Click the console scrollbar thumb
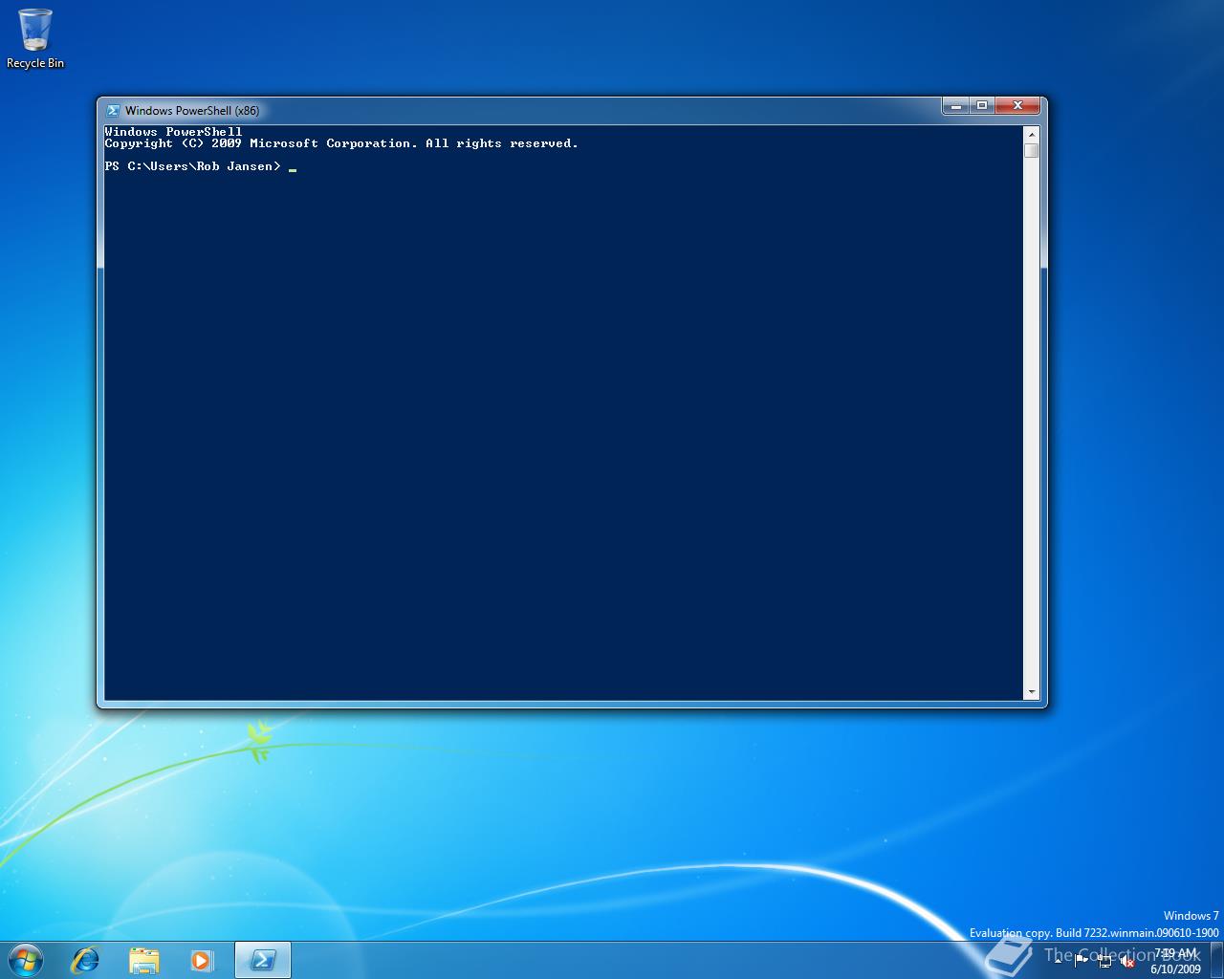The image size is (1224, 979). click(x=1031, y=151)
